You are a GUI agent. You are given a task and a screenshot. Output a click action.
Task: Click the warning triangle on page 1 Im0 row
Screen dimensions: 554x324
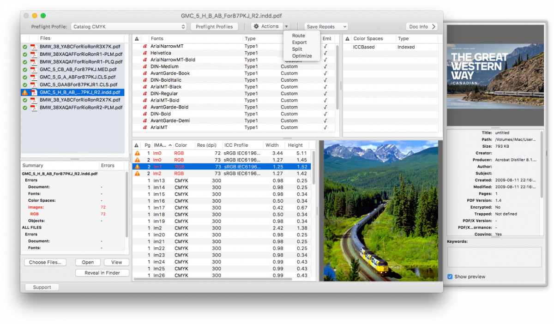tap(136, 154)
